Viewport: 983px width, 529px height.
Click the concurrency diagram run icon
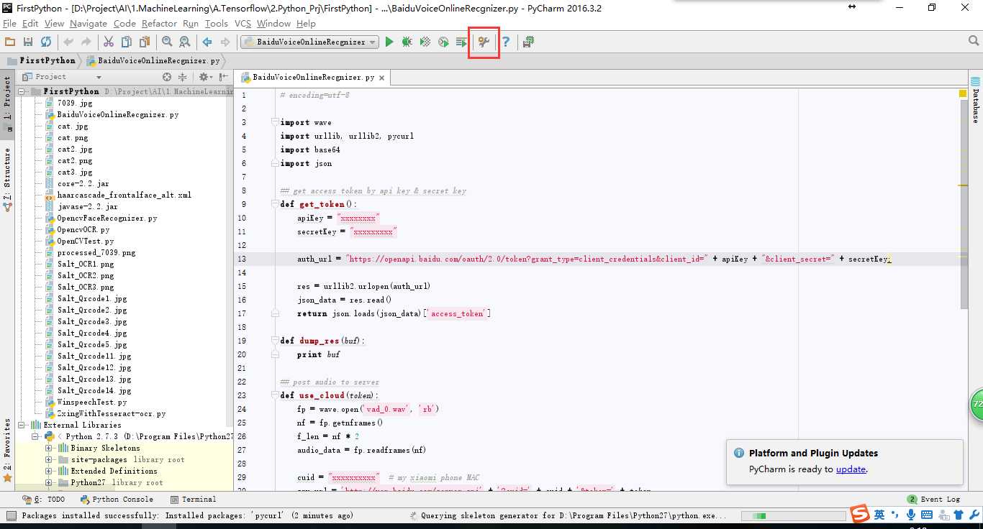click(461, 42)
